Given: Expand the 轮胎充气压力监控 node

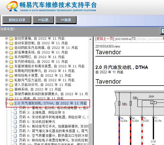Looking at the screenshot, I should point(7,80).
